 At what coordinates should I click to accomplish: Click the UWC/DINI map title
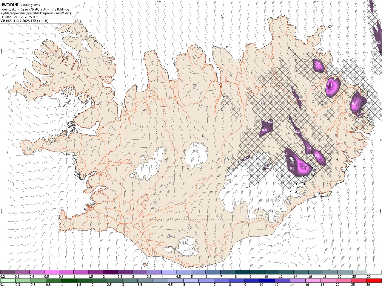(9, 5)
